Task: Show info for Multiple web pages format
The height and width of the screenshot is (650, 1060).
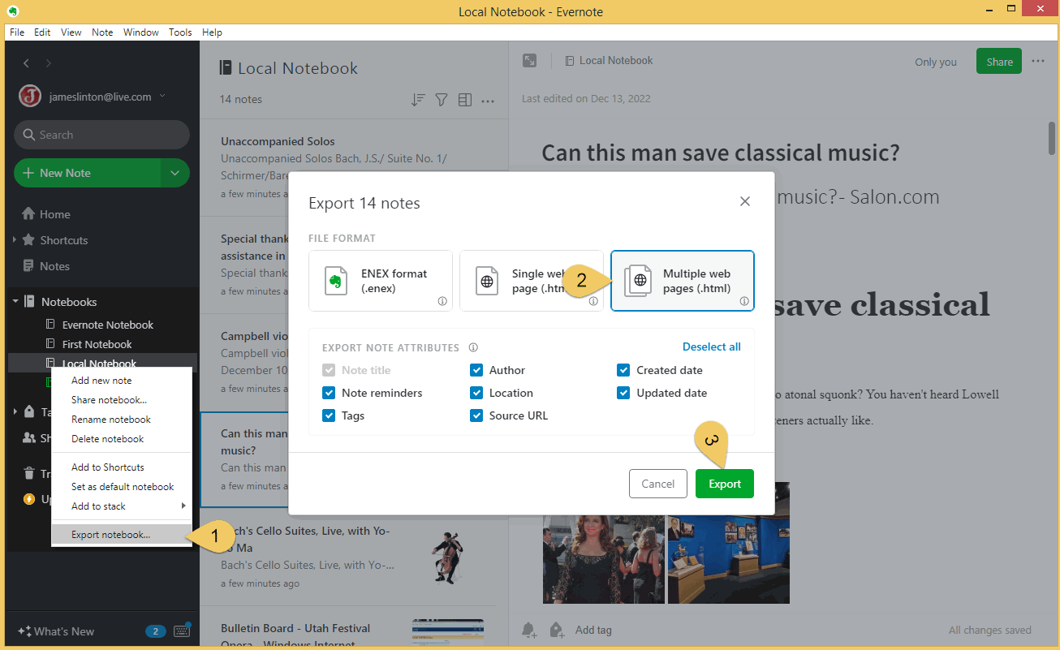Action: coord(744,301)
